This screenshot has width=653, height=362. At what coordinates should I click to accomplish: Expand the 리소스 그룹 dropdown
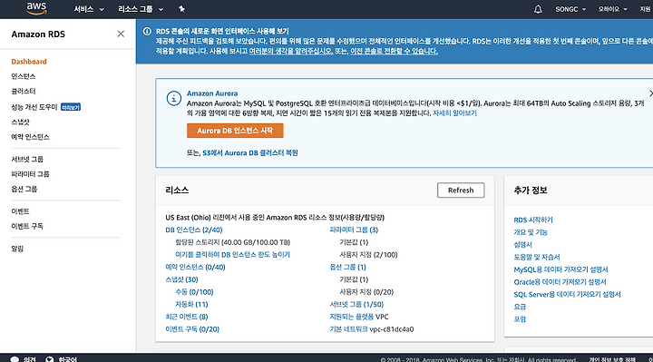click(141, 9)
